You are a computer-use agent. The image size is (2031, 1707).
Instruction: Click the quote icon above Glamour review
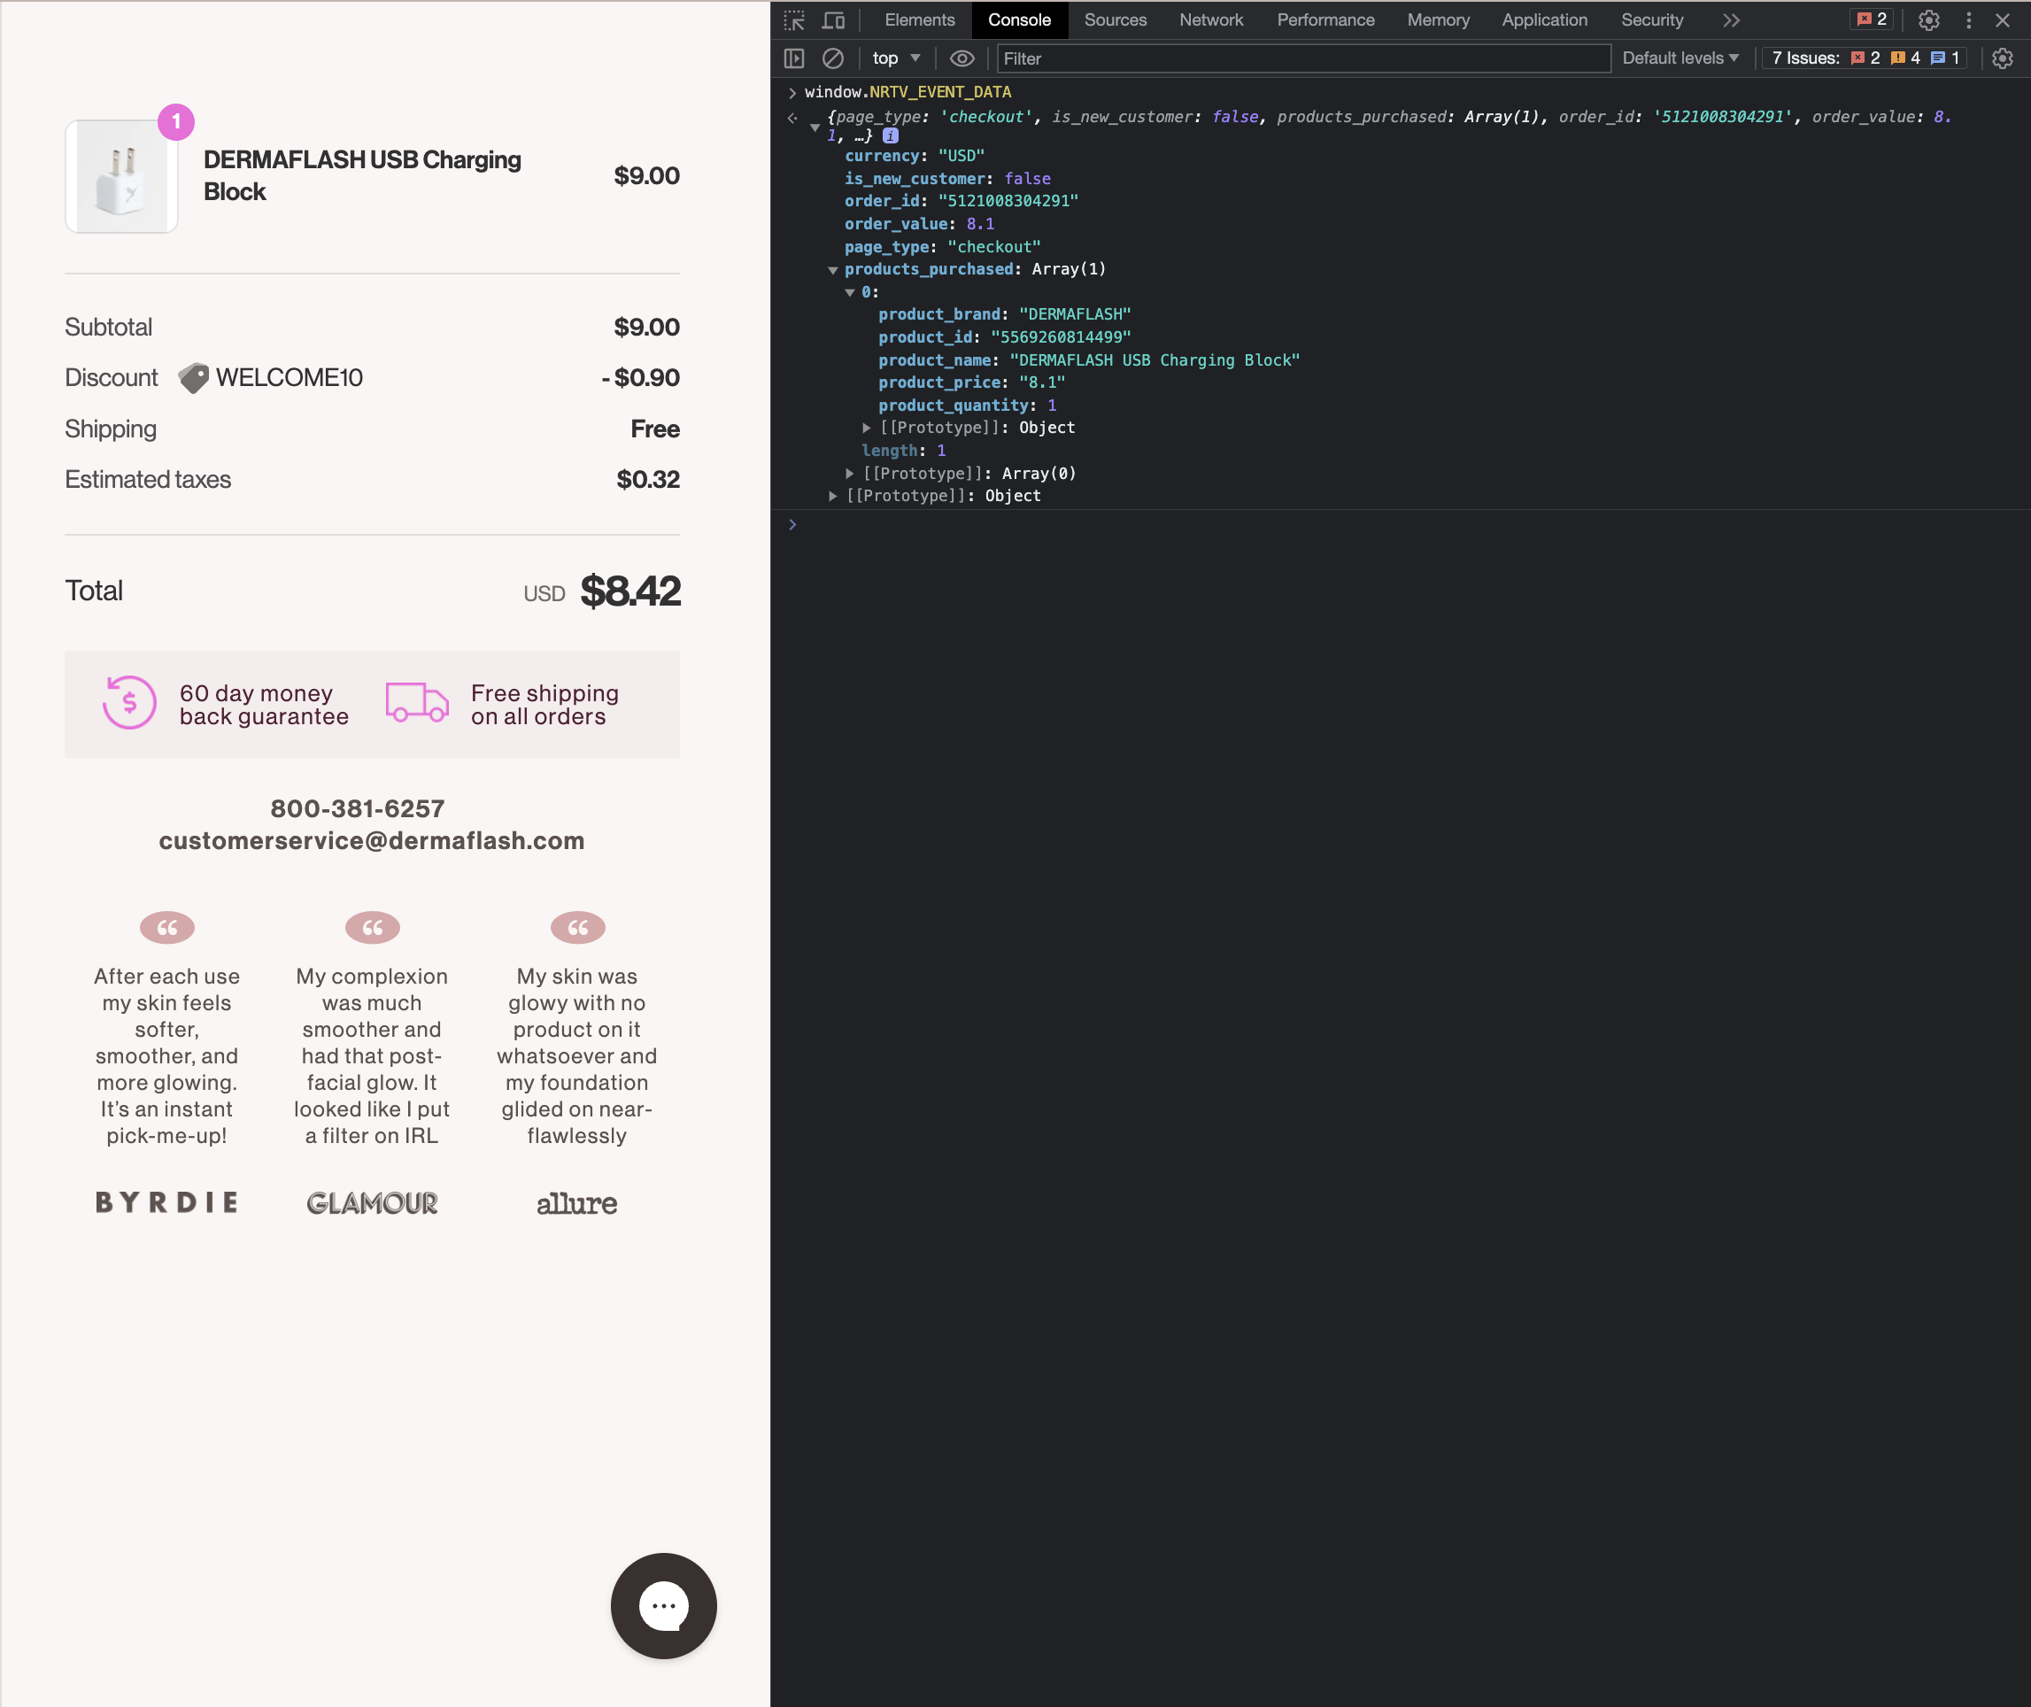pos(373,927)
